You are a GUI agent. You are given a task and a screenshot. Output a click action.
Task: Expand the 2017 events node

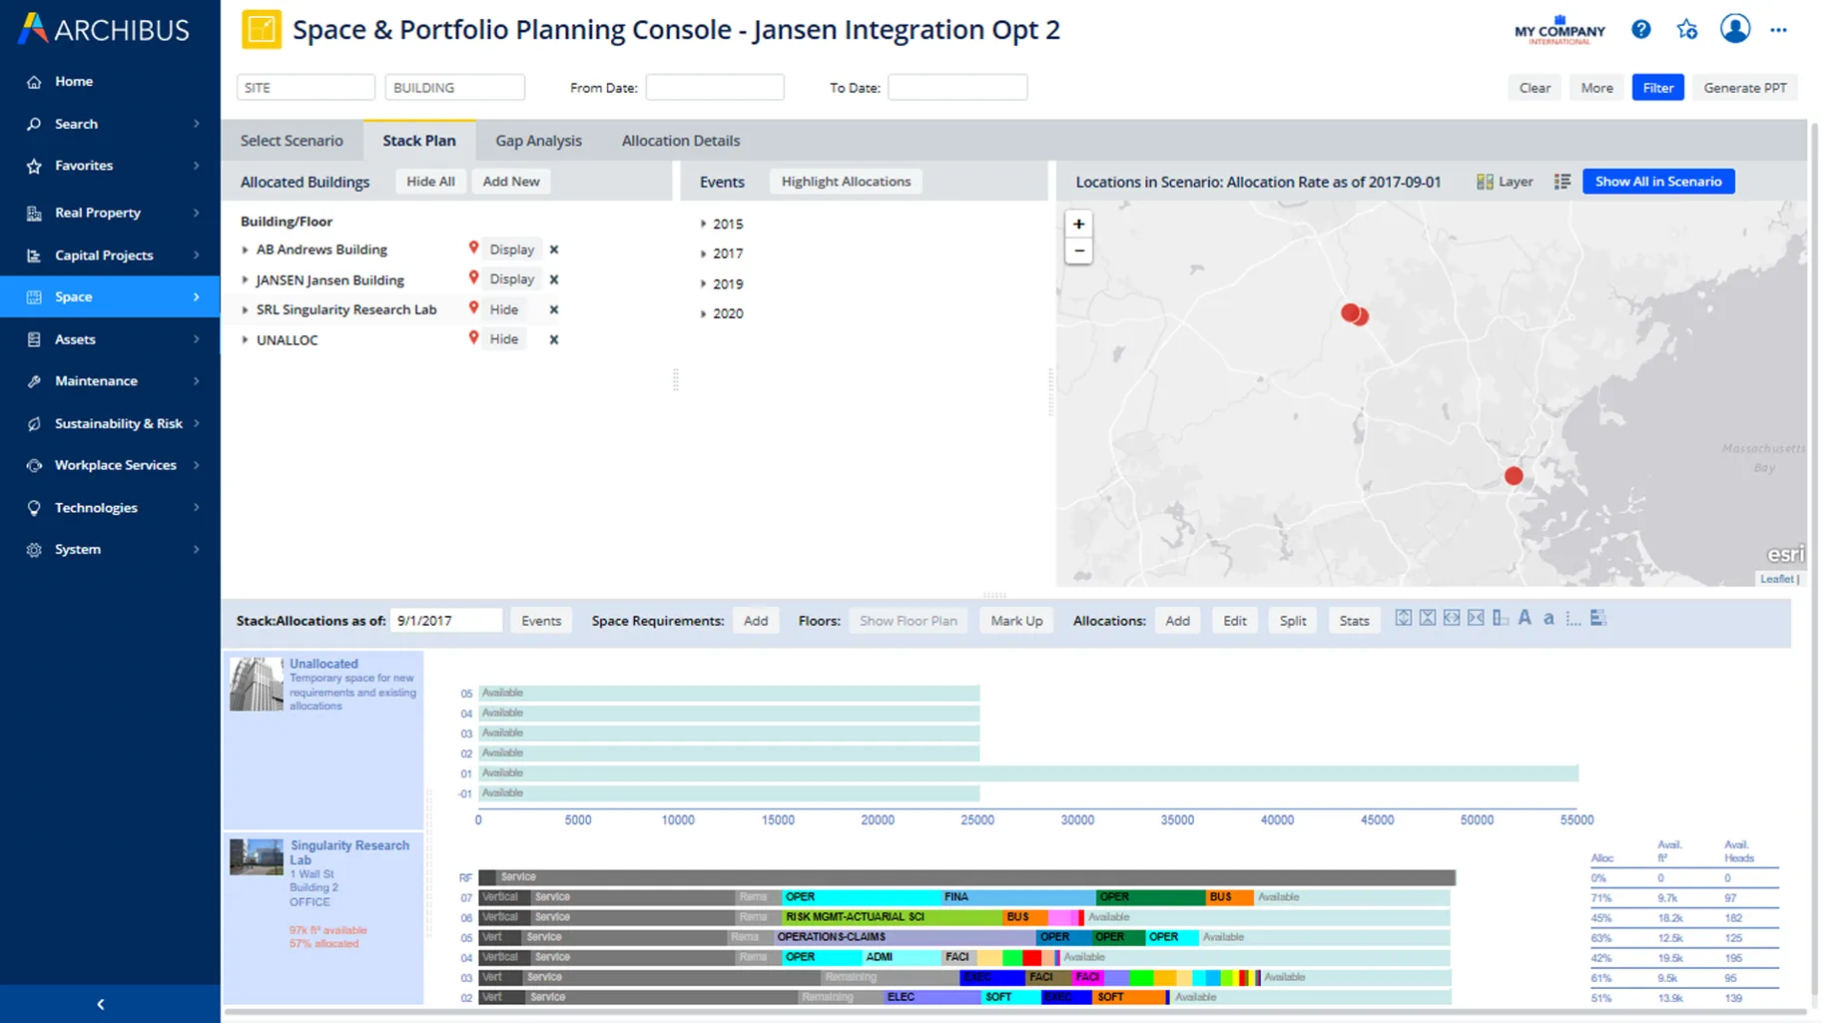704,255
